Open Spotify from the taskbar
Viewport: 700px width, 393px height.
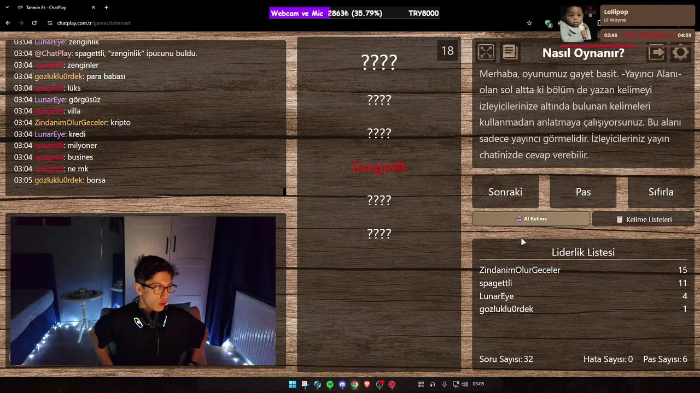(x=330, y=384)
